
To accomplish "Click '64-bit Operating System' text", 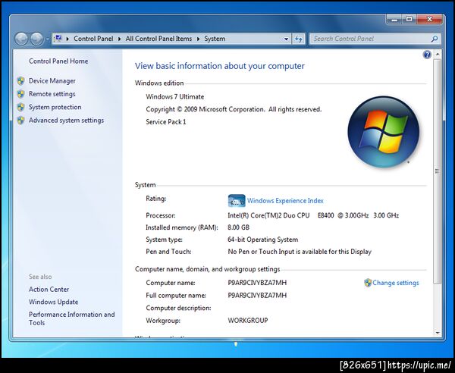I will tap(263, 240).
